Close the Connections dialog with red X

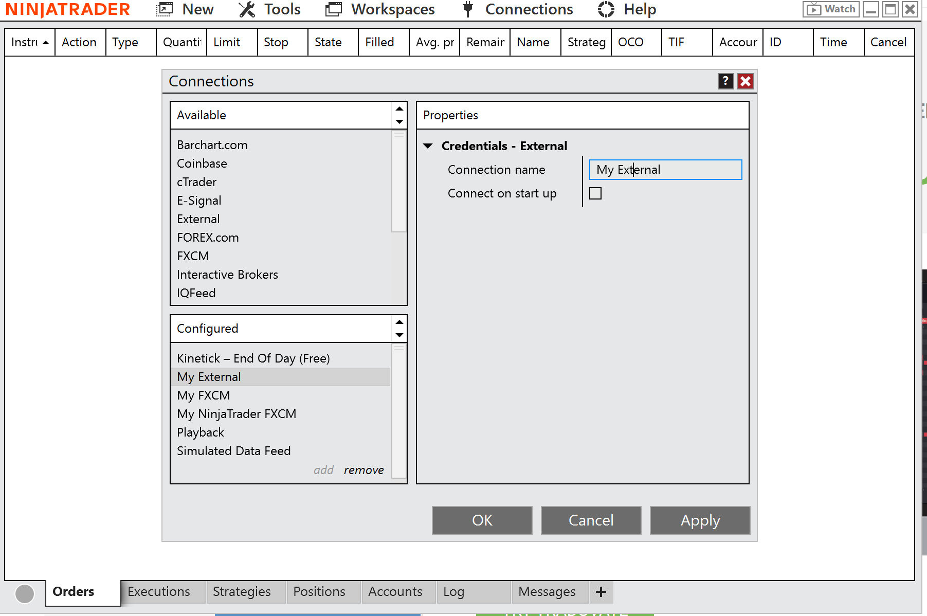click(746, 81)
